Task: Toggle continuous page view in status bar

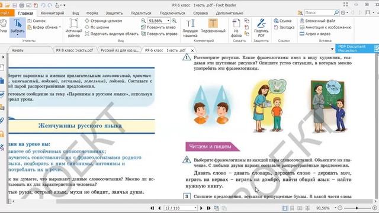Action: click(292, 208)
